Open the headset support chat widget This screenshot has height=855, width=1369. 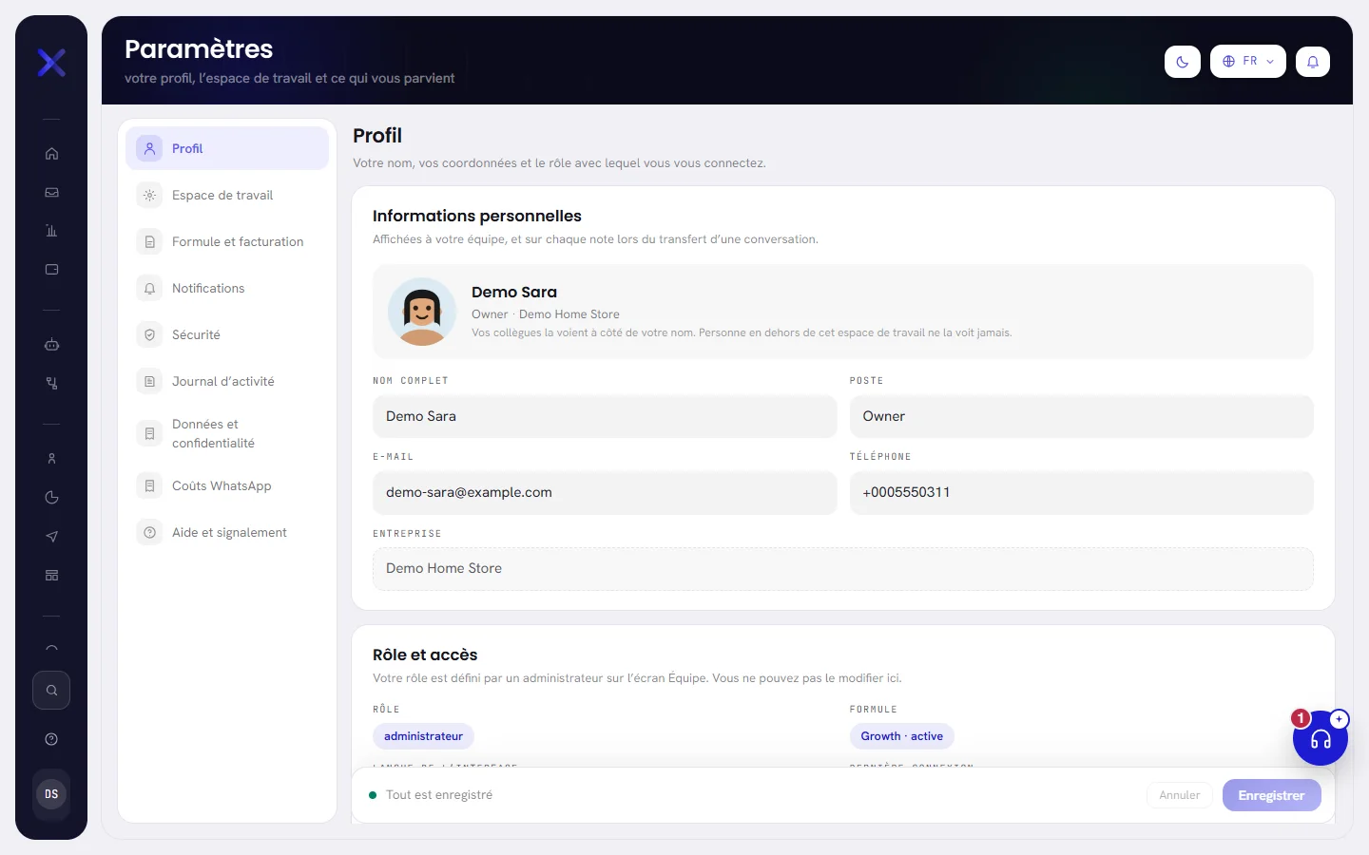click(1321, 738)
